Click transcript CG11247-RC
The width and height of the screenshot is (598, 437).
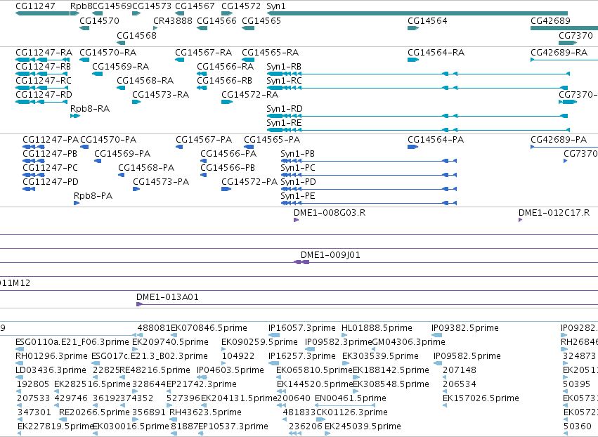(x=44, y=81)
